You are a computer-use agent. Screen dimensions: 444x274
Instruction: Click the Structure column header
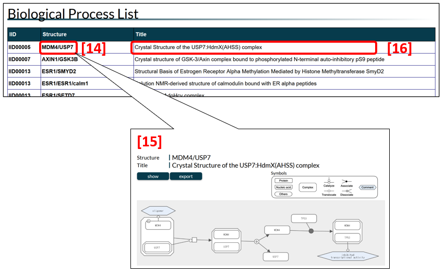click(54, 34)
